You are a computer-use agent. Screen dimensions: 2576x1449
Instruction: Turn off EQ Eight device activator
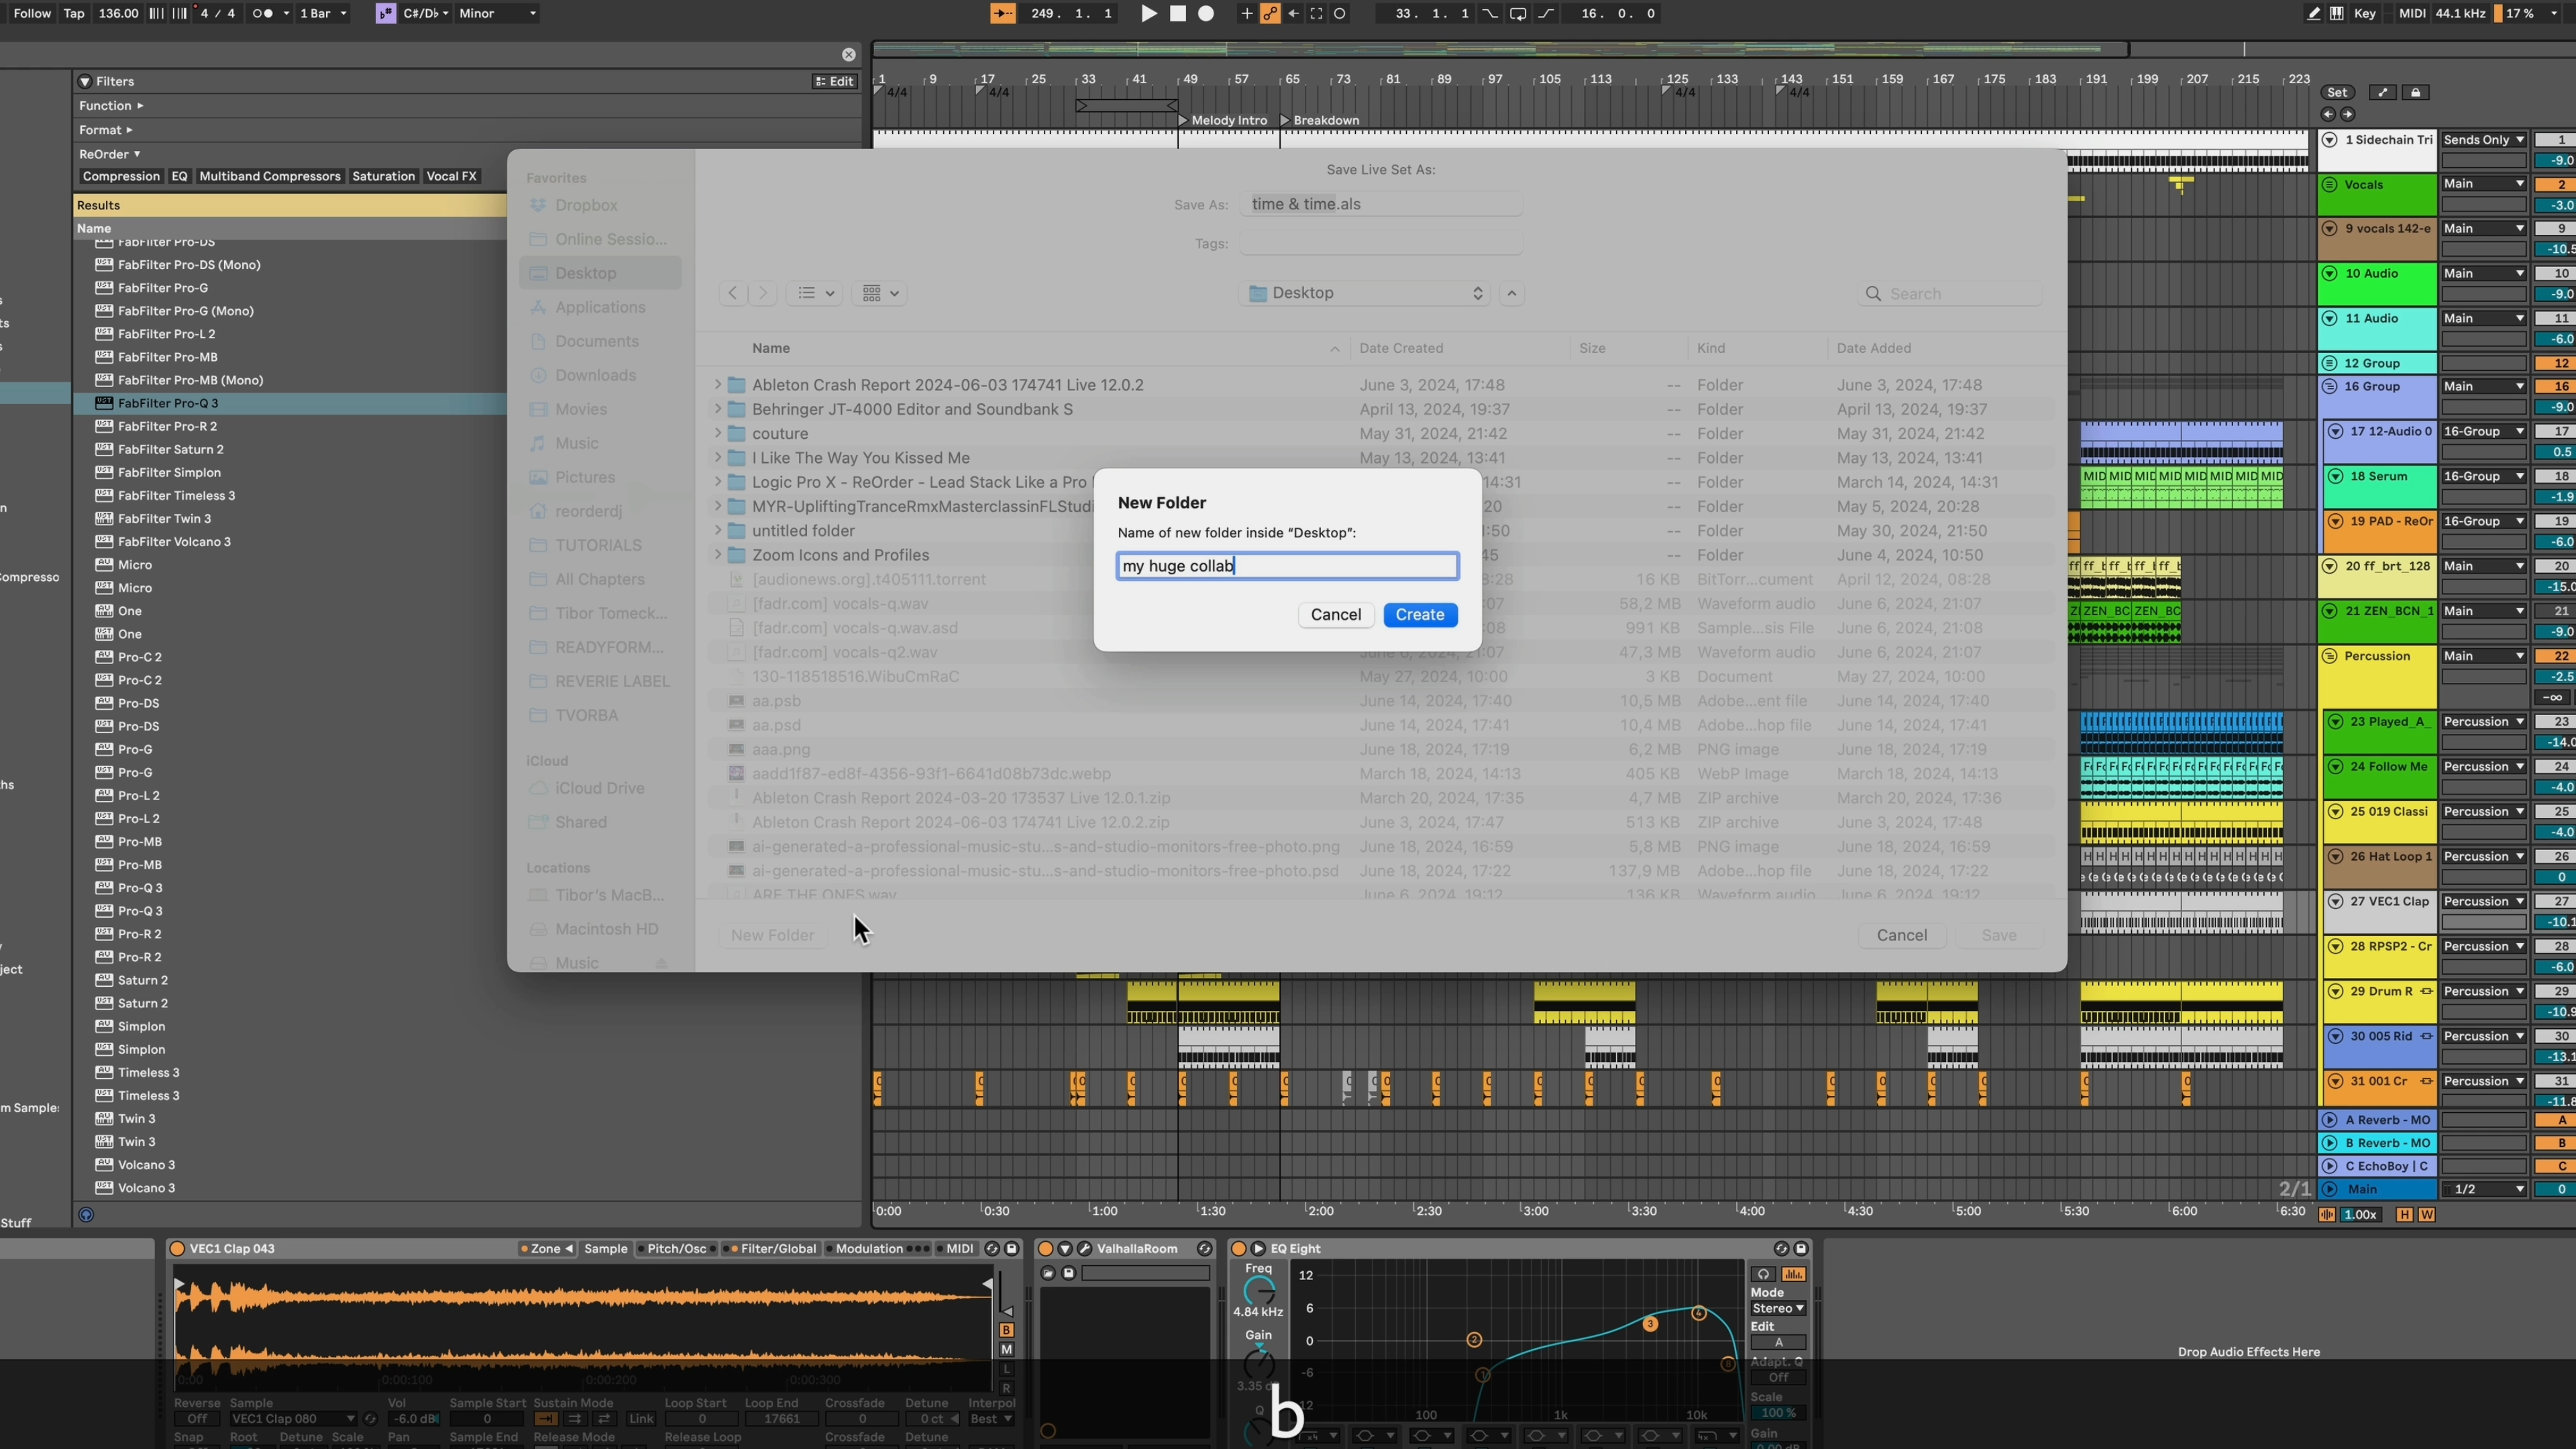[x=1238, y=1248]
